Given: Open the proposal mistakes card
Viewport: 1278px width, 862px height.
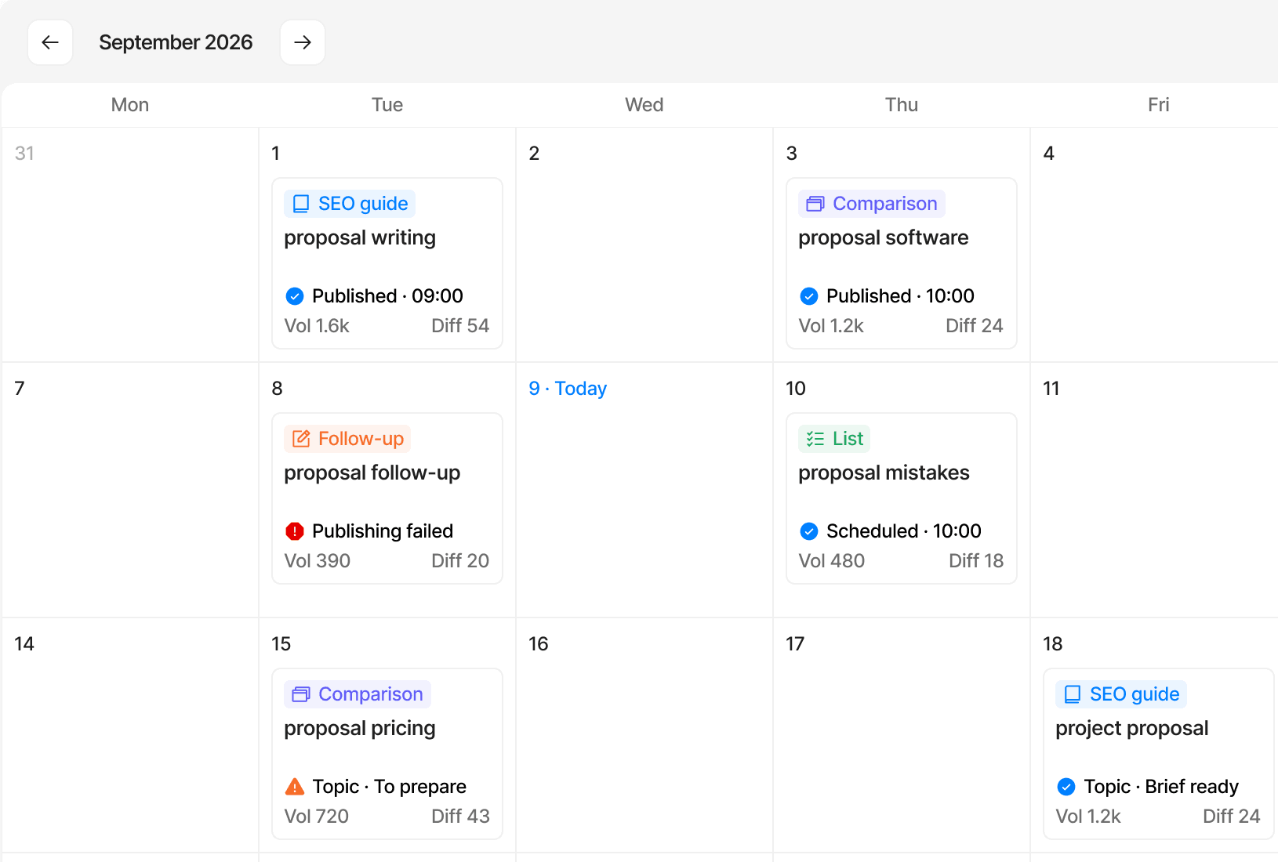Looking at the screenshot, I should 902,498.
